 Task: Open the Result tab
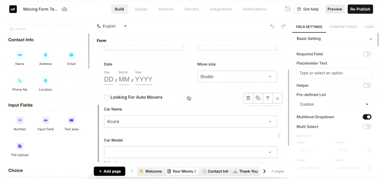tap(191, 9)
